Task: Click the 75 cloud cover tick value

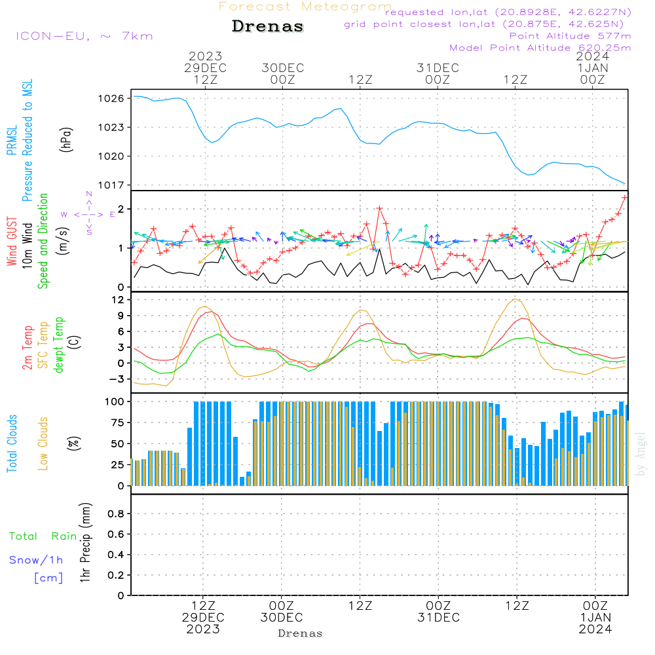Action: (117, 422)
